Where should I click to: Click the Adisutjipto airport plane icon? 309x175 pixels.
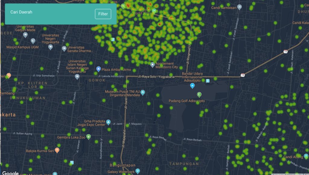(x=193, y=86)
